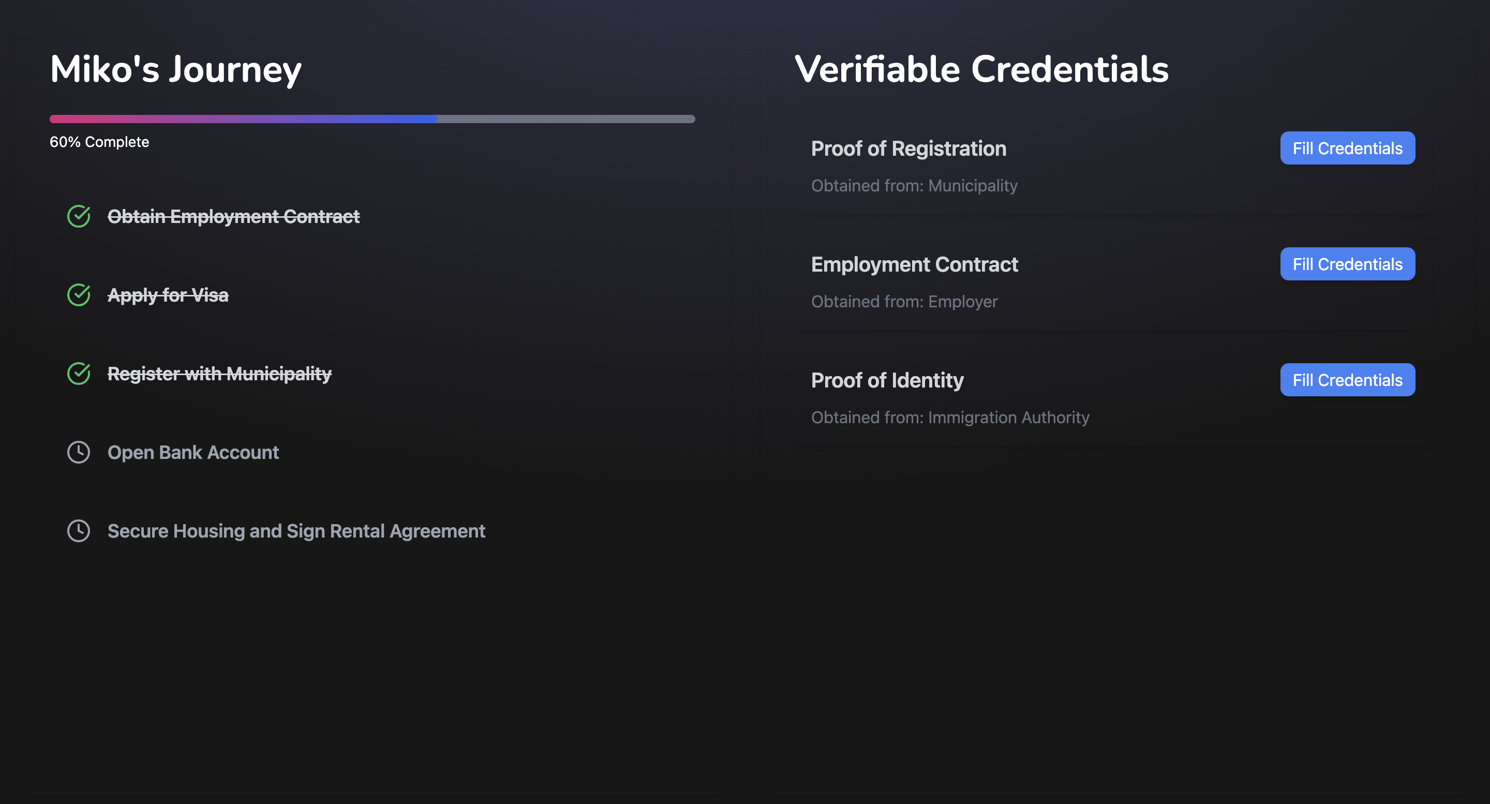Click the checkmark icon next to Apply for Visa

click(79, 295)
